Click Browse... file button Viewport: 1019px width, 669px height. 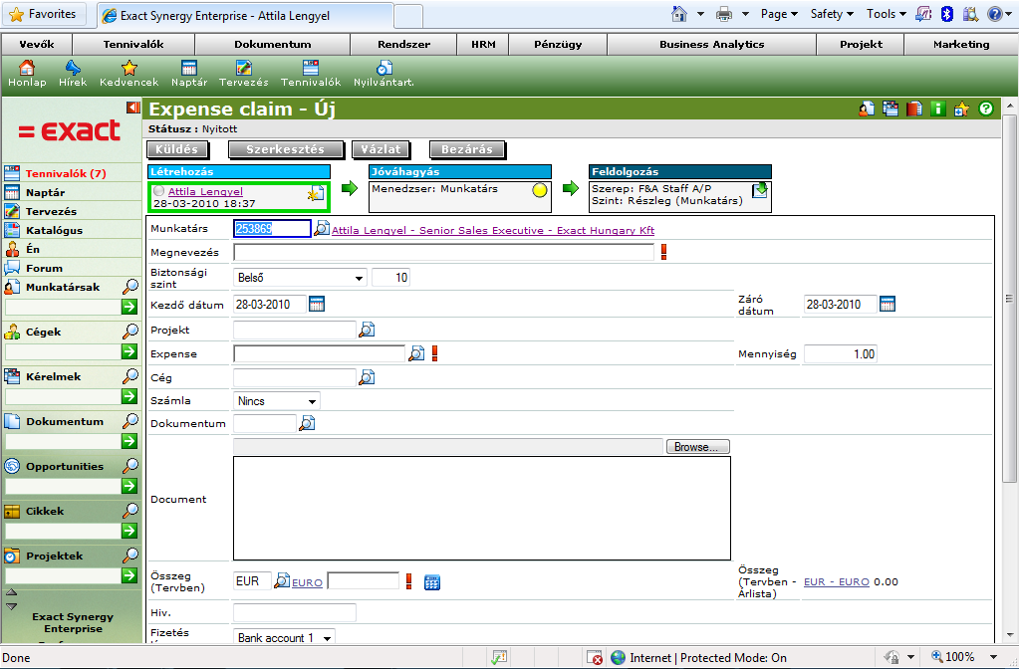(698, 447)
